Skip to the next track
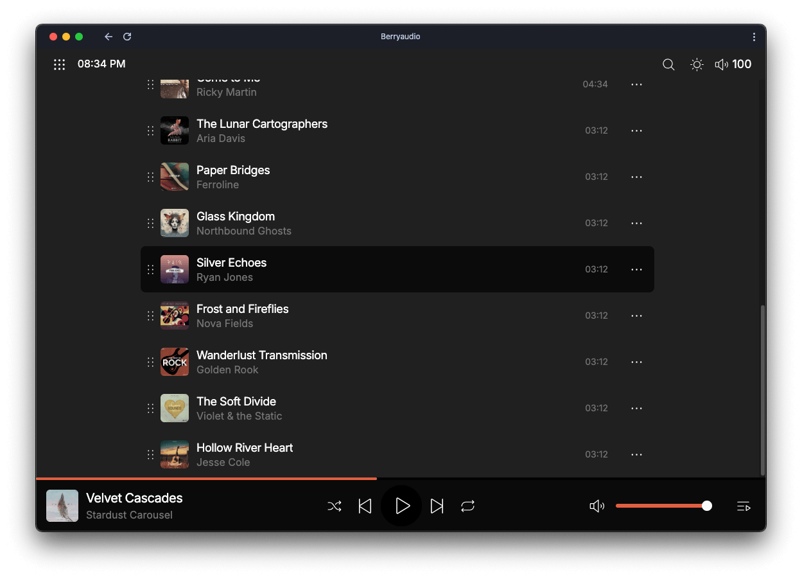The image size is (802, 579). 437,506
